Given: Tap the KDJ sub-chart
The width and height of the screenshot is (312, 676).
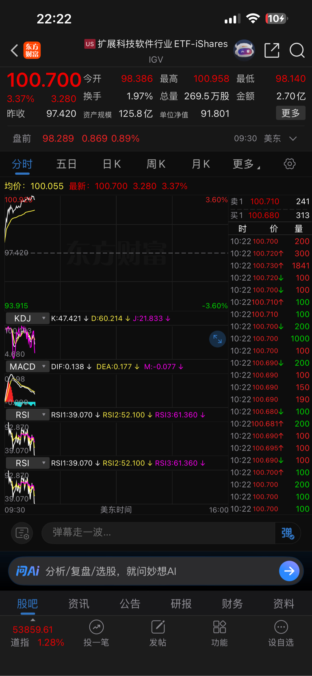Looking at the screenshot, I should pyautogui.click(x=116, y=342).
